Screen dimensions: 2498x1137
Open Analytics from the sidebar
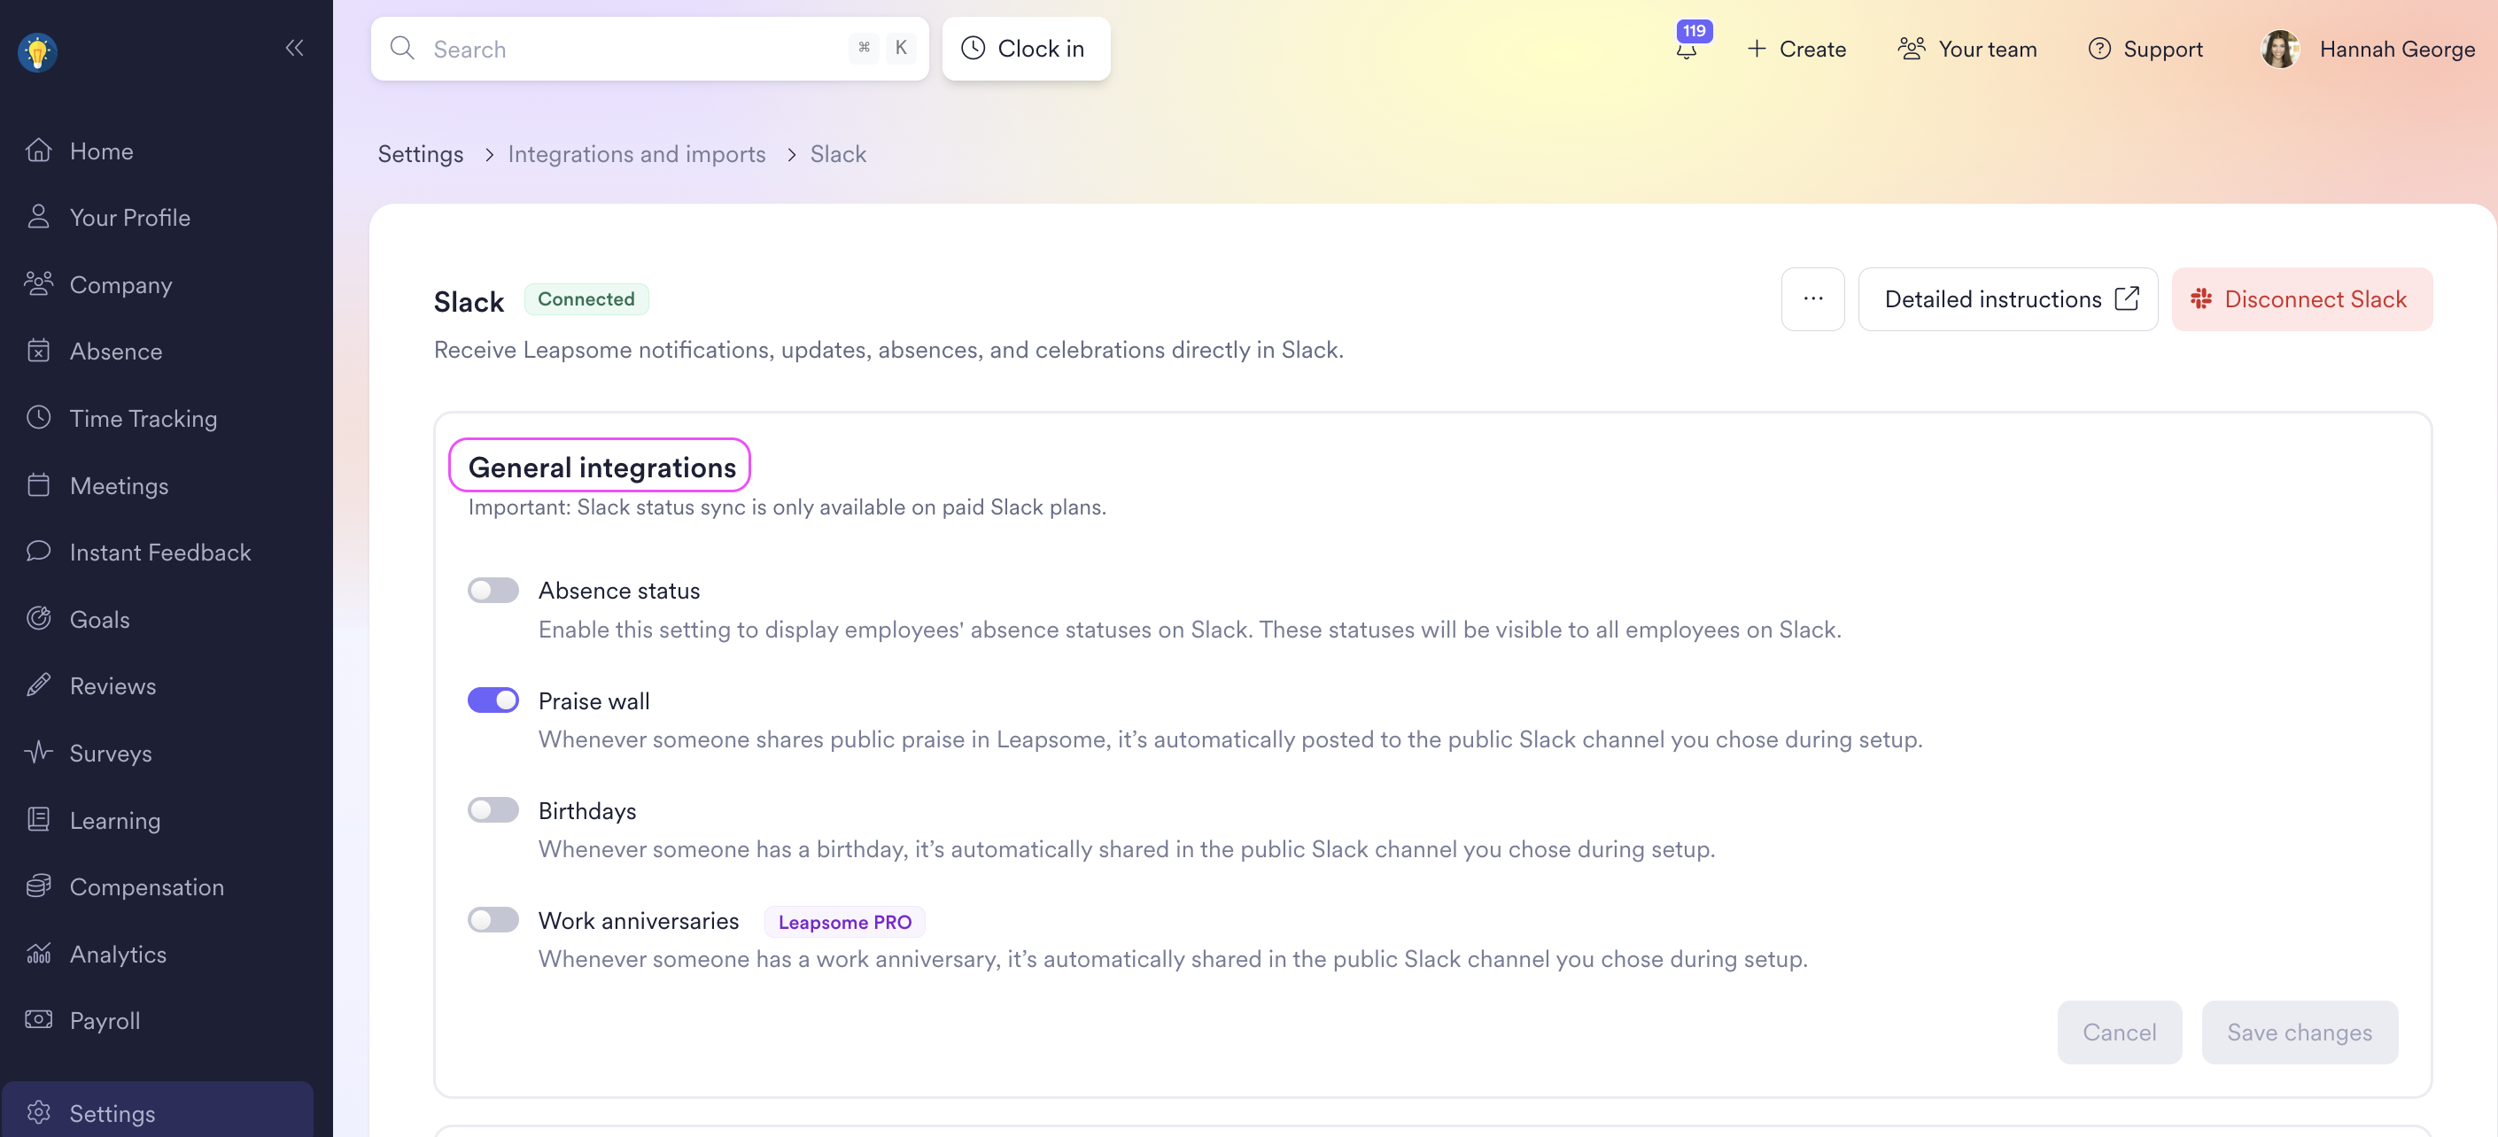(x=117, y=954)
